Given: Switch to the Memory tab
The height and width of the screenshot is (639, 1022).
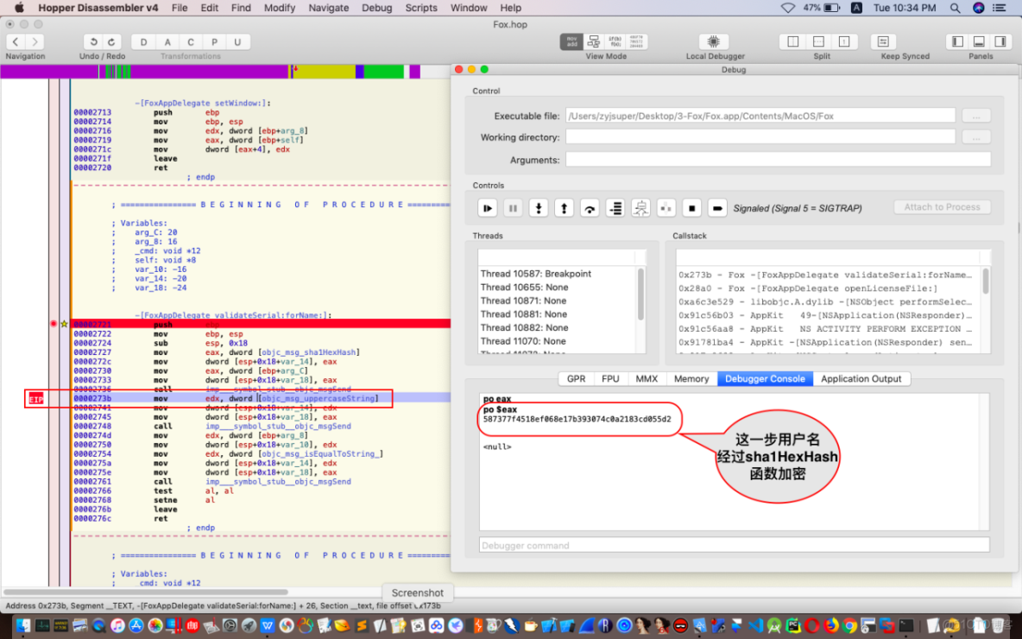Looking at the screenshot, I should (x=691, y=378).
